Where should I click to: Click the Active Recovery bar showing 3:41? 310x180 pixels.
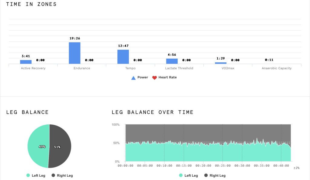(x=26, y=62)
